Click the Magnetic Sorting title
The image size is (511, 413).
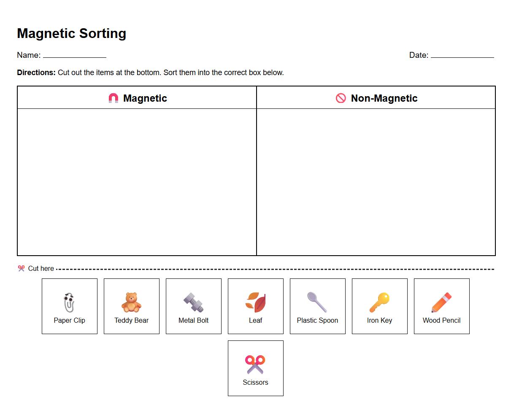[x=71, y=34]
